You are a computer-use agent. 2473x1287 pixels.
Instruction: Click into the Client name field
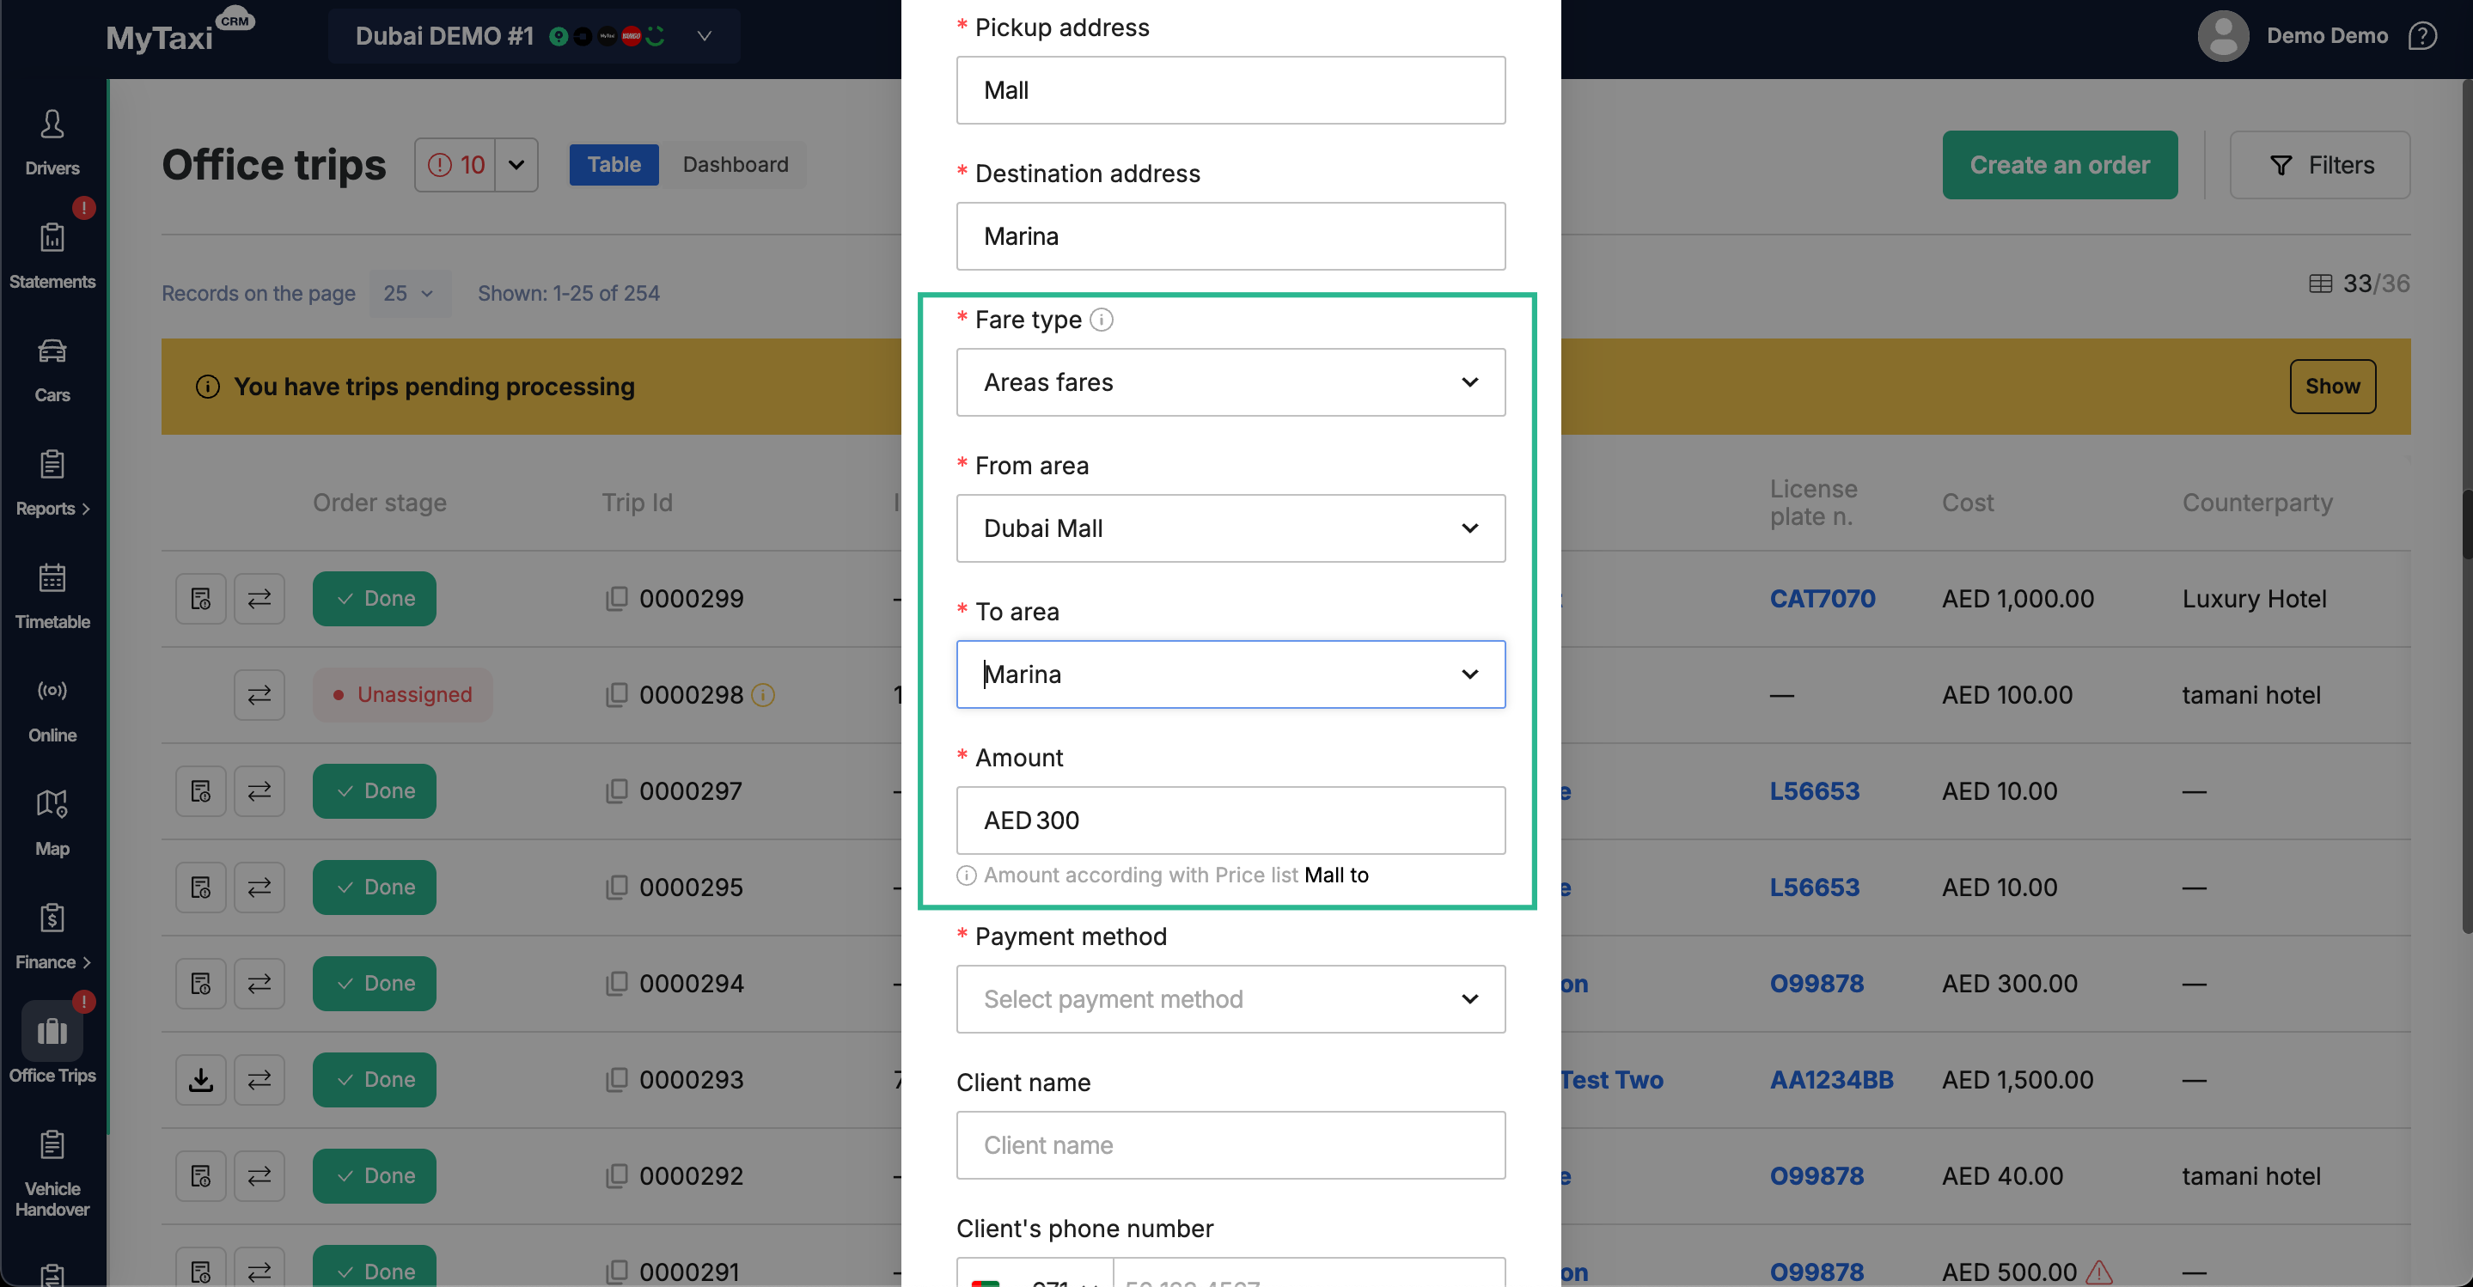click(x=1230, y=1144)
